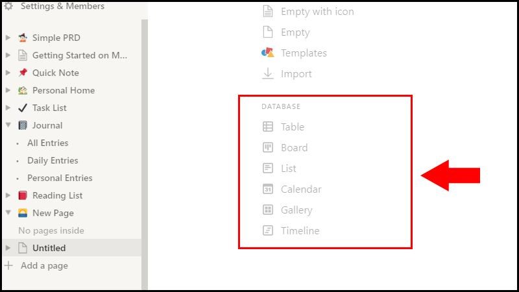Click the sidebar vertical scrollbar

[x=145, y=130]
